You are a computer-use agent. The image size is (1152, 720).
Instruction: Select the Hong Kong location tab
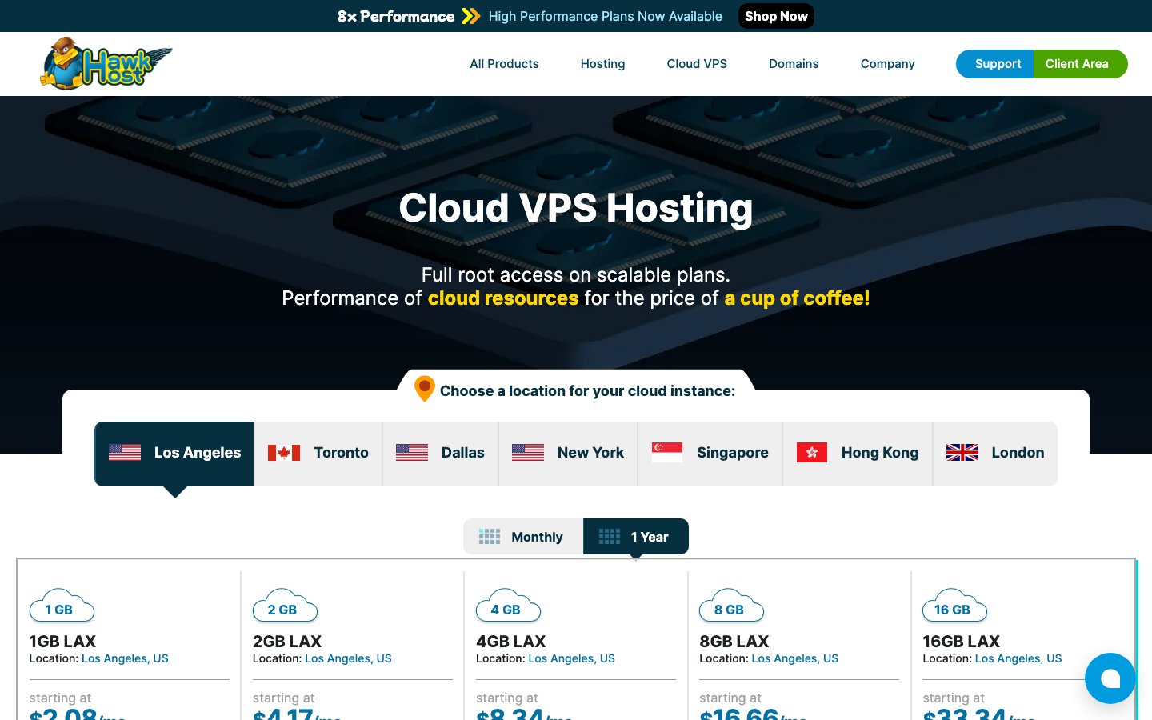[x=858, y=454]
